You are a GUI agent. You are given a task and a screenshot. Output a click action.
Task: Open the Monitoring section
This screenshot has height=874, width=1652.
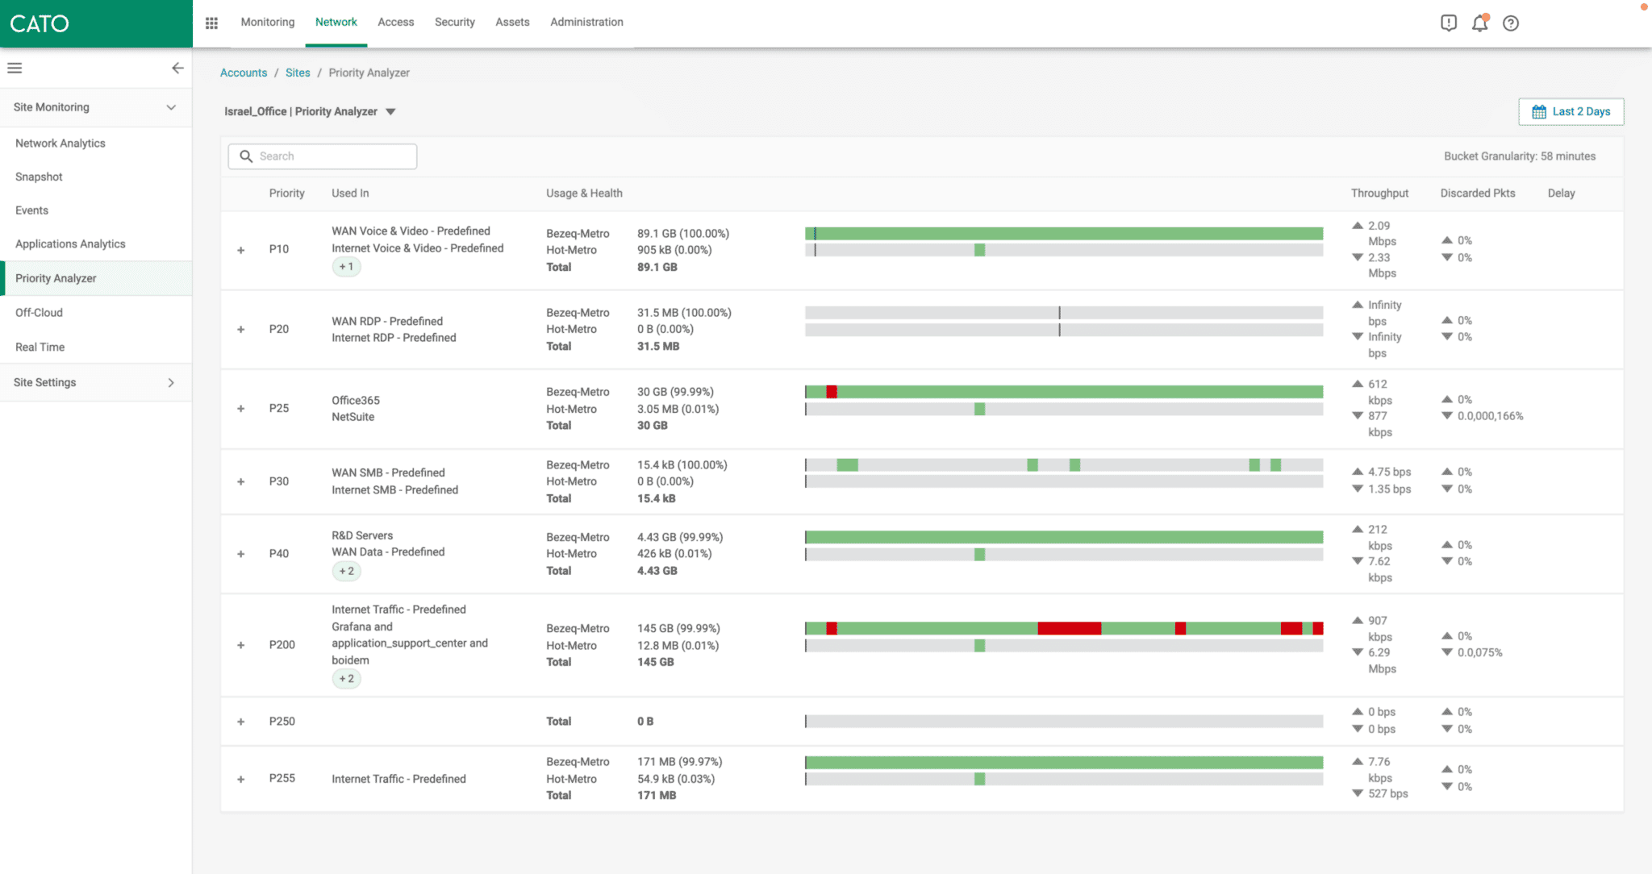point(267,22)
